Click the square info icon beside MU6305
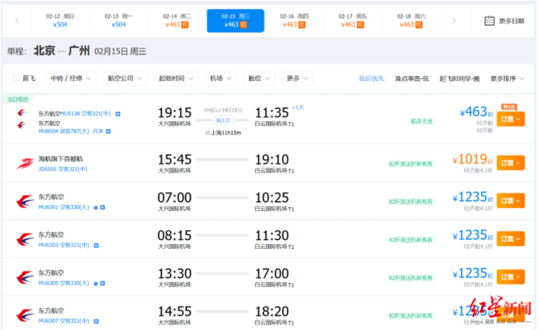The image size is (538, 335). 102,284
